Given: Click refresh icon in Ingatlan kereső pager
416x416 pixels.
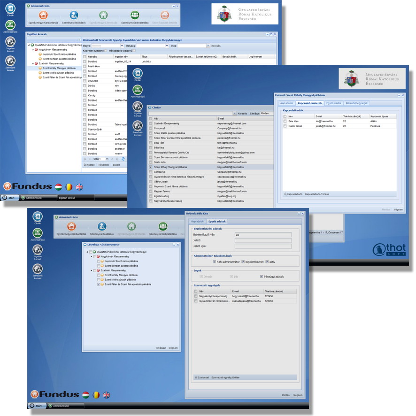Looking at the screenshot, I should tap(123, 159).
